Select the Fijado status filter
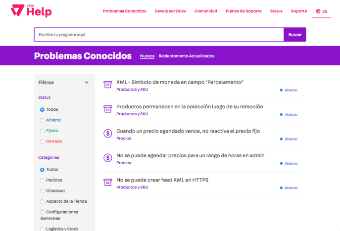The width and height of the screenshot is (340, 231). pos(42,131)
